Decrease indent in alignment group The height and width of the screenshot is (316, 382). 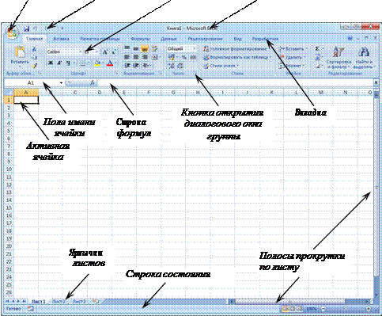tap(127, 66)
